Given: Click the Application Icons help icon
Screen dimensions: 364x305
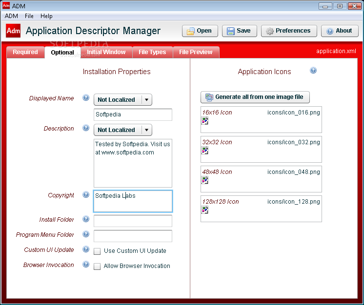Looking at the screenshot, I should (313, 71).
